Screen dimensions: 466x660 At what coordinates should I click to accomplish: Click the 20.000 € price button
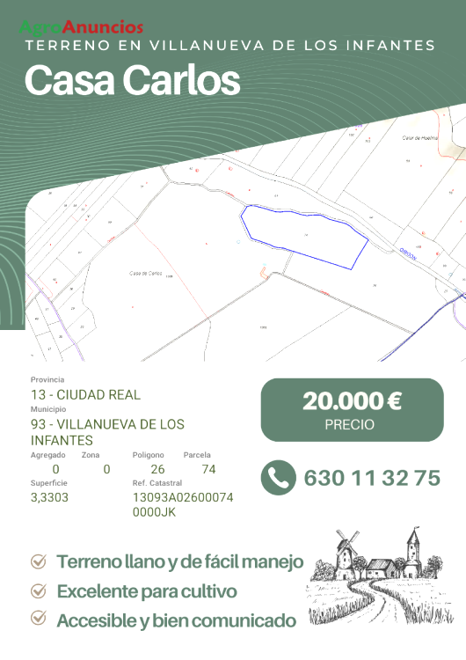(352, 410)
